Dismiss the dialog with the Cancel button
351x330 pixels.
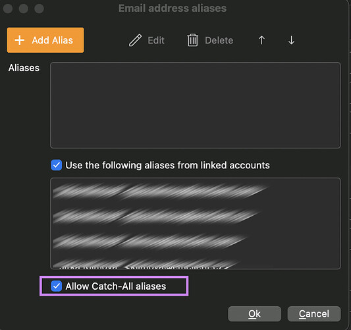pyautogui.click(x=314, y=313)
